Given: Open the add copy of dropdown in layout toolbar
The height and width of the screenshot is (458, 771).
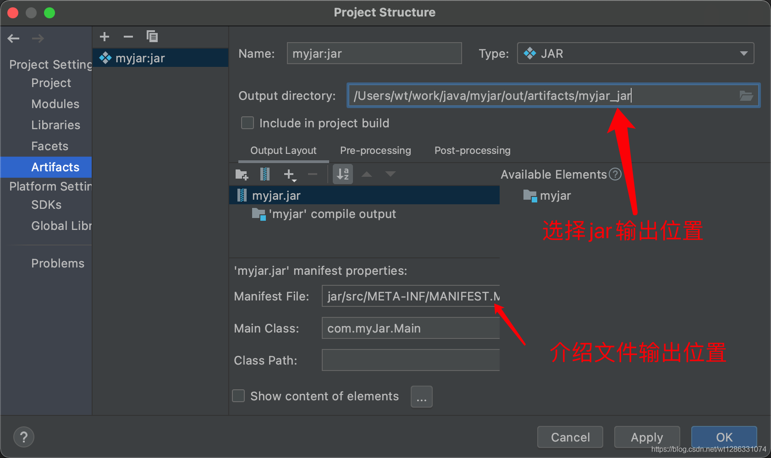Looking at the screenshot, I should coord(290,174).
